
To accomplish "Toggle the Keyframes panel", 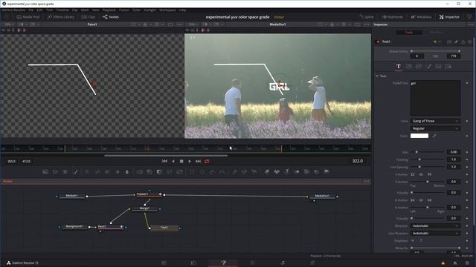I will (393, 17).
